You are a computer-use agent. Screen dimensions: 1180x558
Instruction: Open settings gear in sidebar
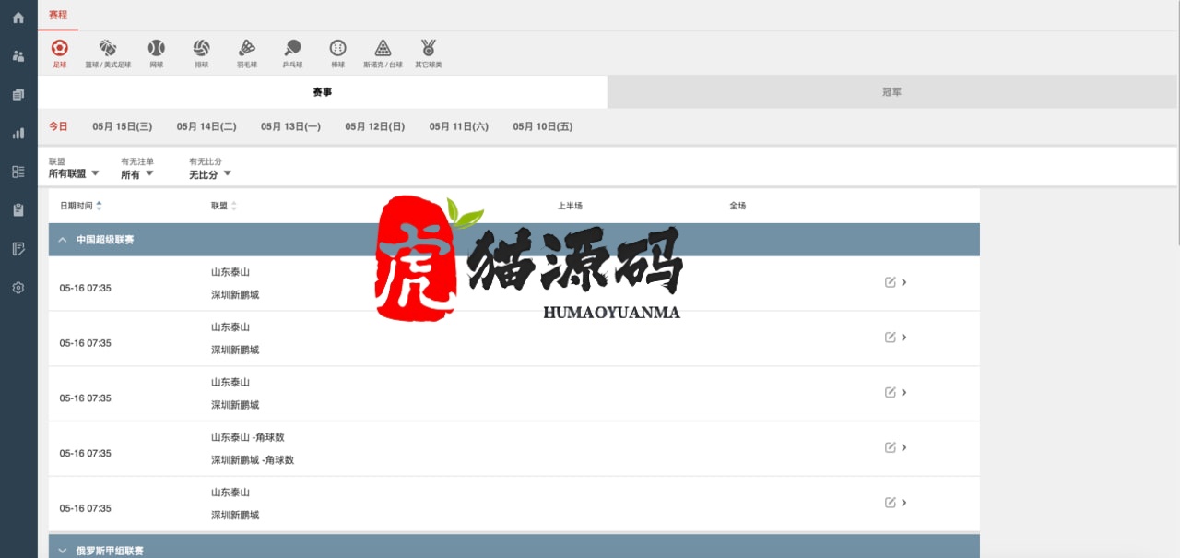[x=18, y=288]
